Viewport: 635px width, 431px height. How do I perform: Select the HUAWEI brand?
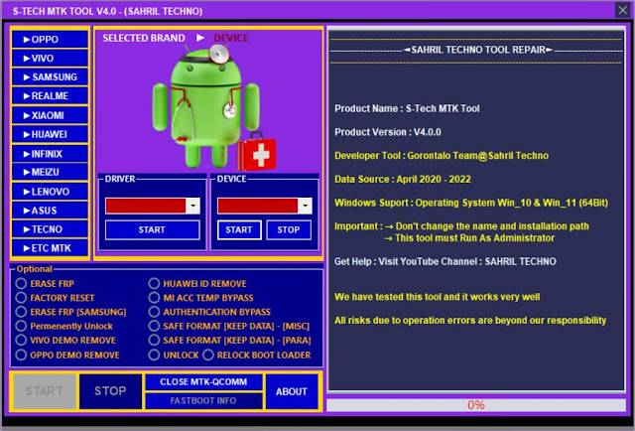click(50, 134)
